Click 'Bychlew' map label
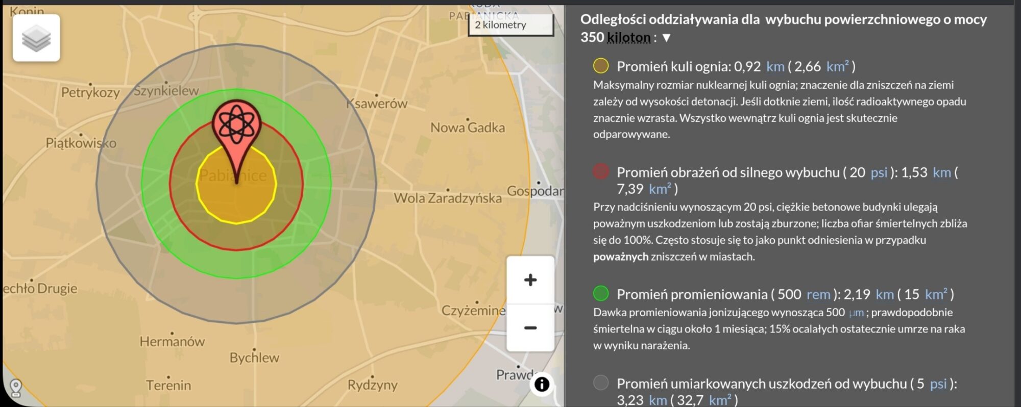 (x=254, y=358)
